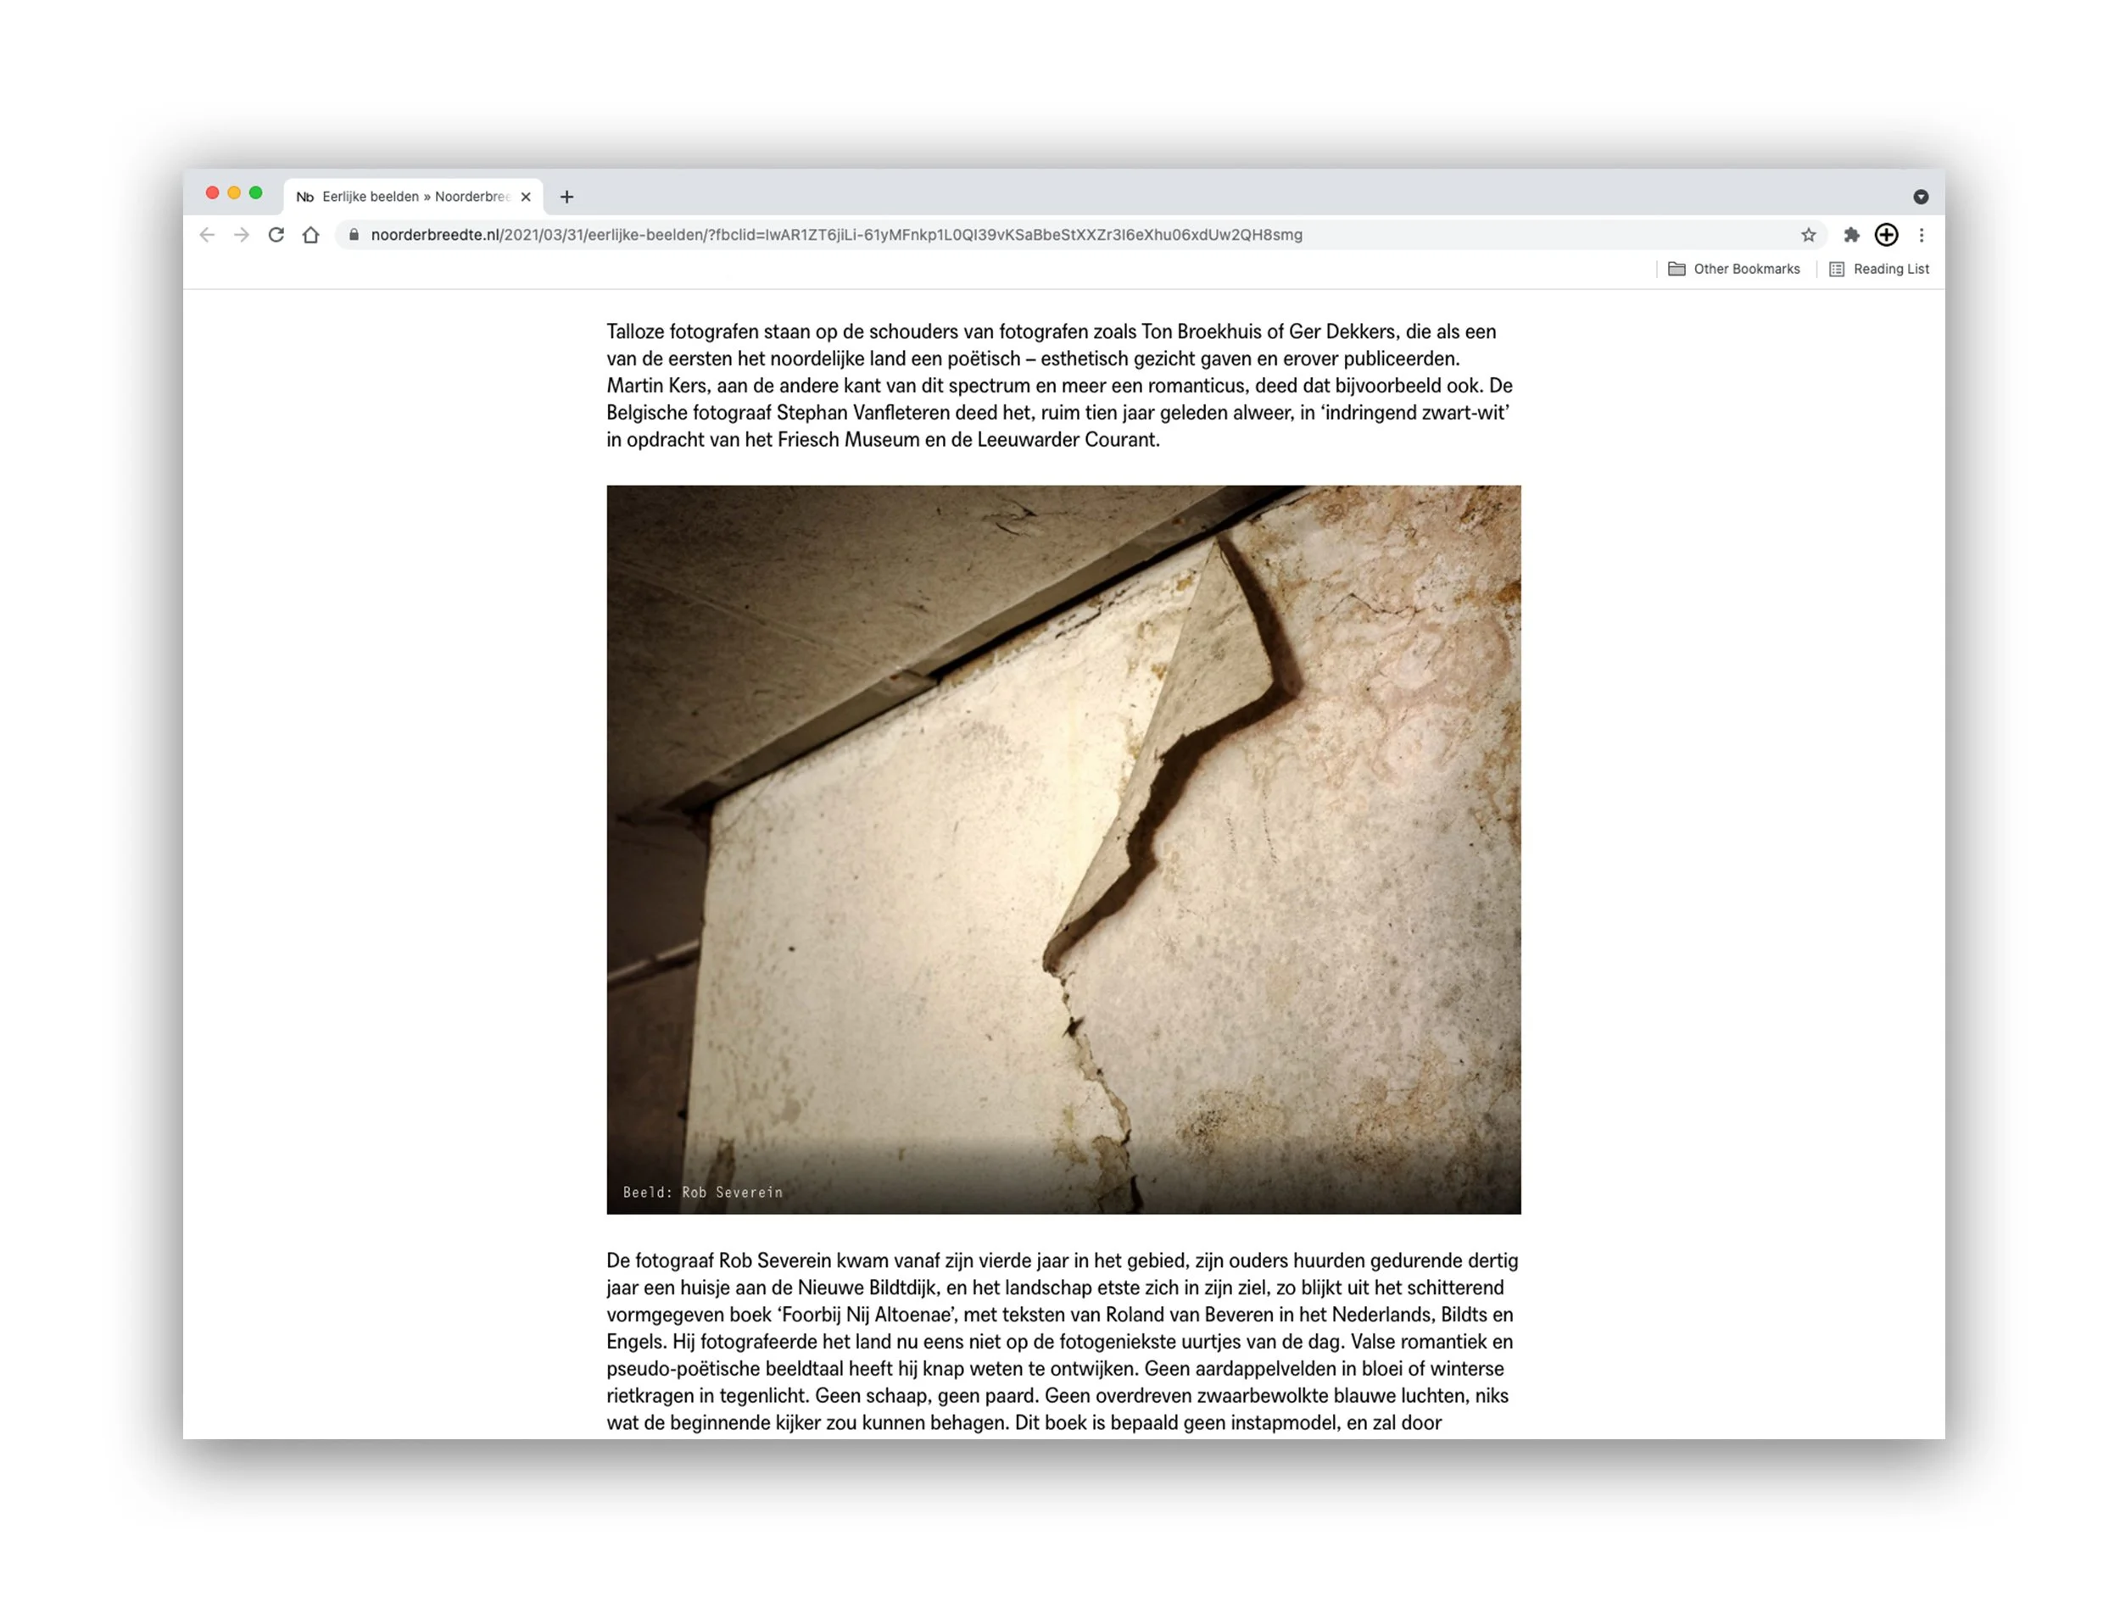Open the home page button

point(310,235)
